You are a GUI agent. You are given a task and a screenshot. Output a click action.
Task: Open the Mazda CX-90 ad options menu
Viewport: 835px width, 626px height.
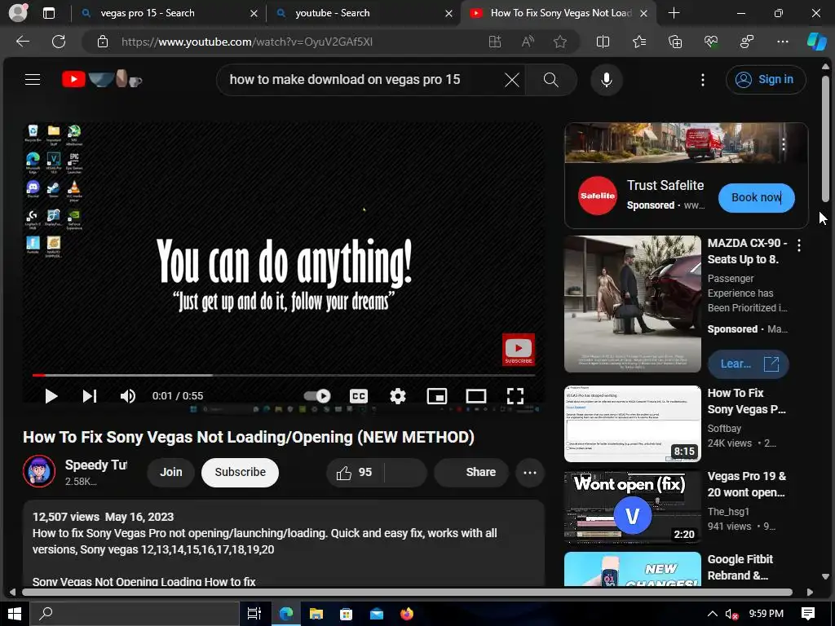799,245
